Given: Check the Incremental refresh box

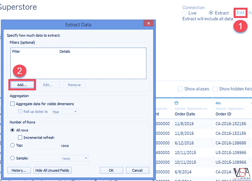Looking at the screenshot, I should [x=20, y=138].
